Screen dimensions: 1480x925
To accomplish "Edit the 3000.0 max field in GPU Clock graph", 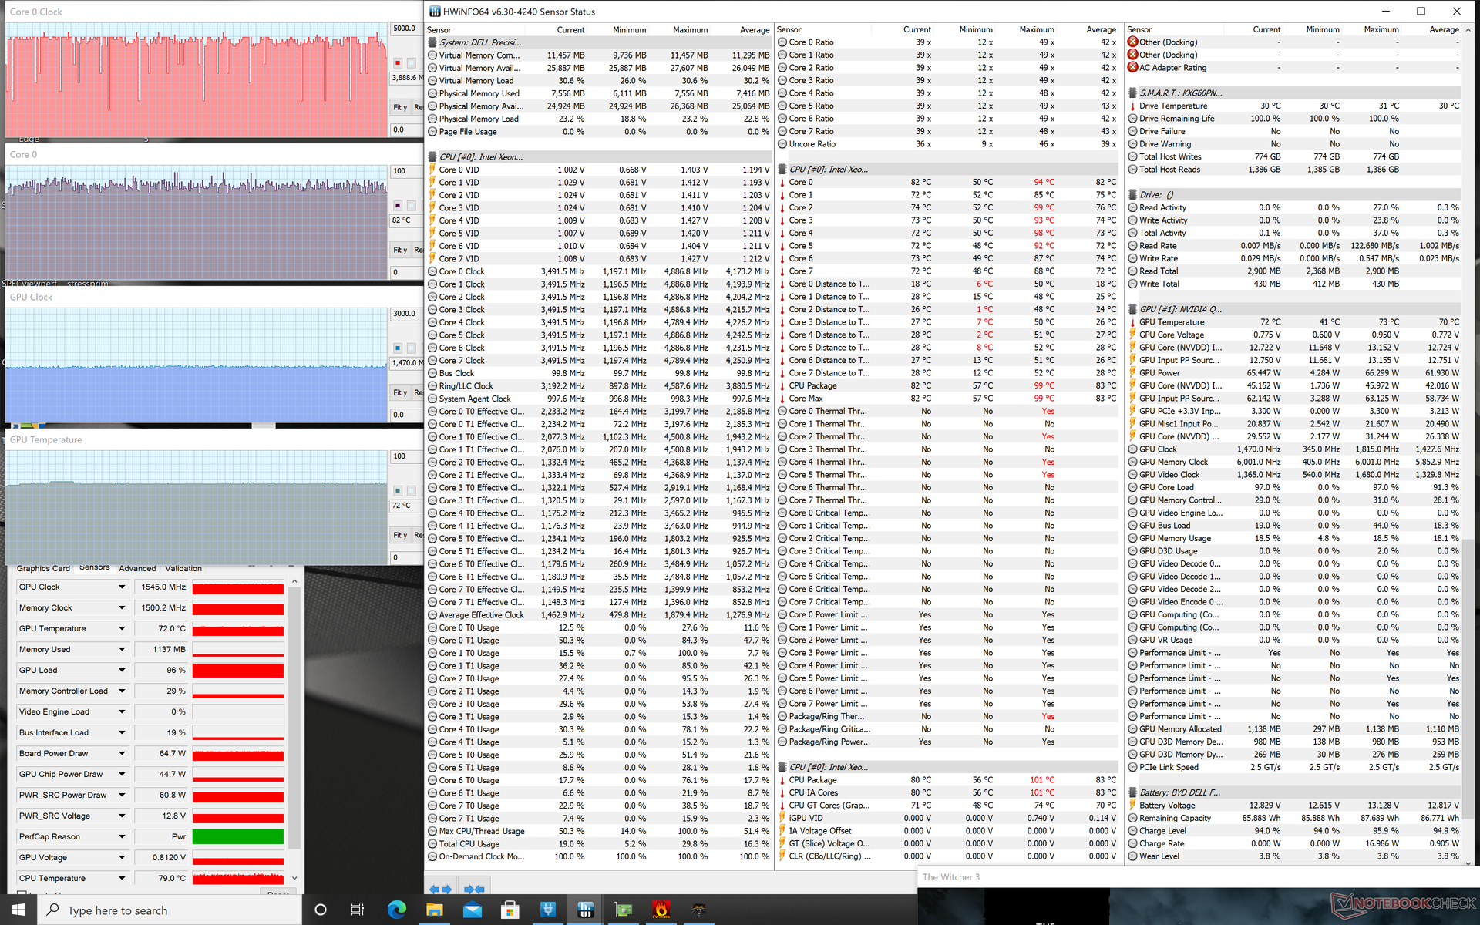I will tap(406, 314).
